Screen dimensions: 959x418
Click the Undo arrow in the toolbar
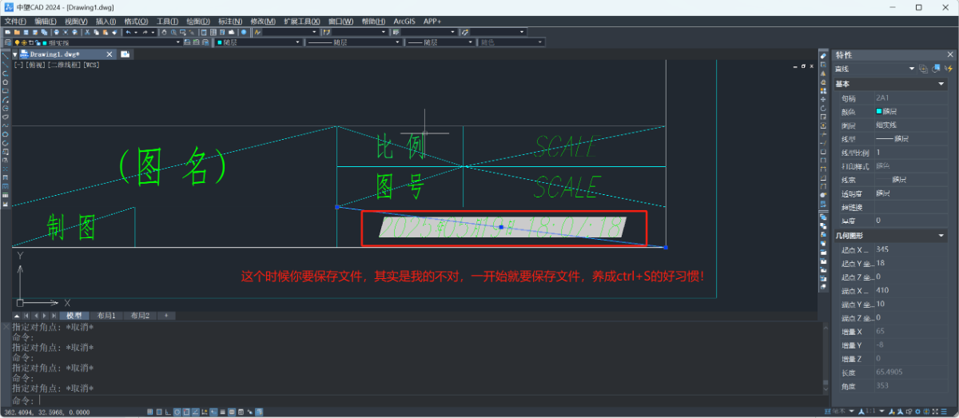[x=127, y=32]
